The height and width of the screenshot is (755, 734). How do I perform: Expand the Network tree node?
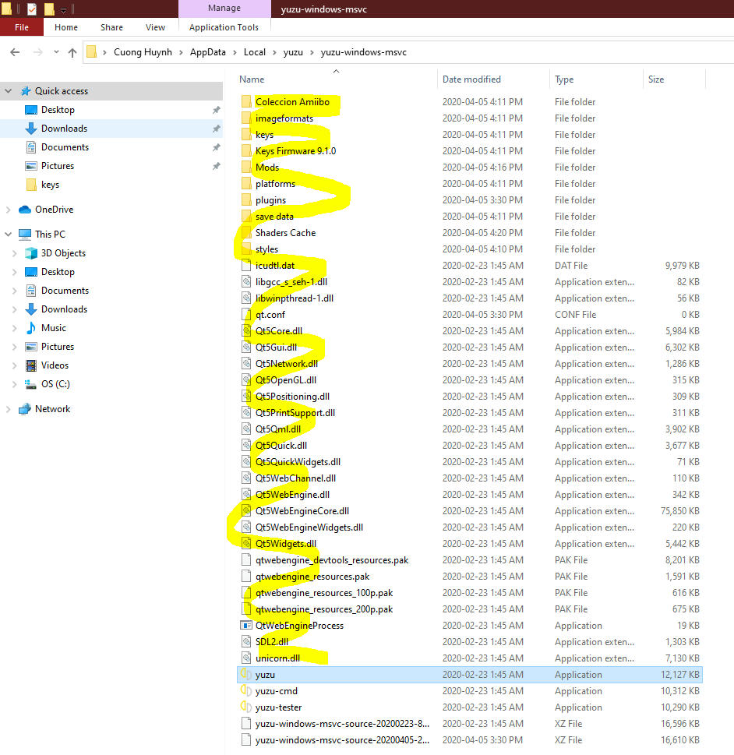[x=9, y=409]
